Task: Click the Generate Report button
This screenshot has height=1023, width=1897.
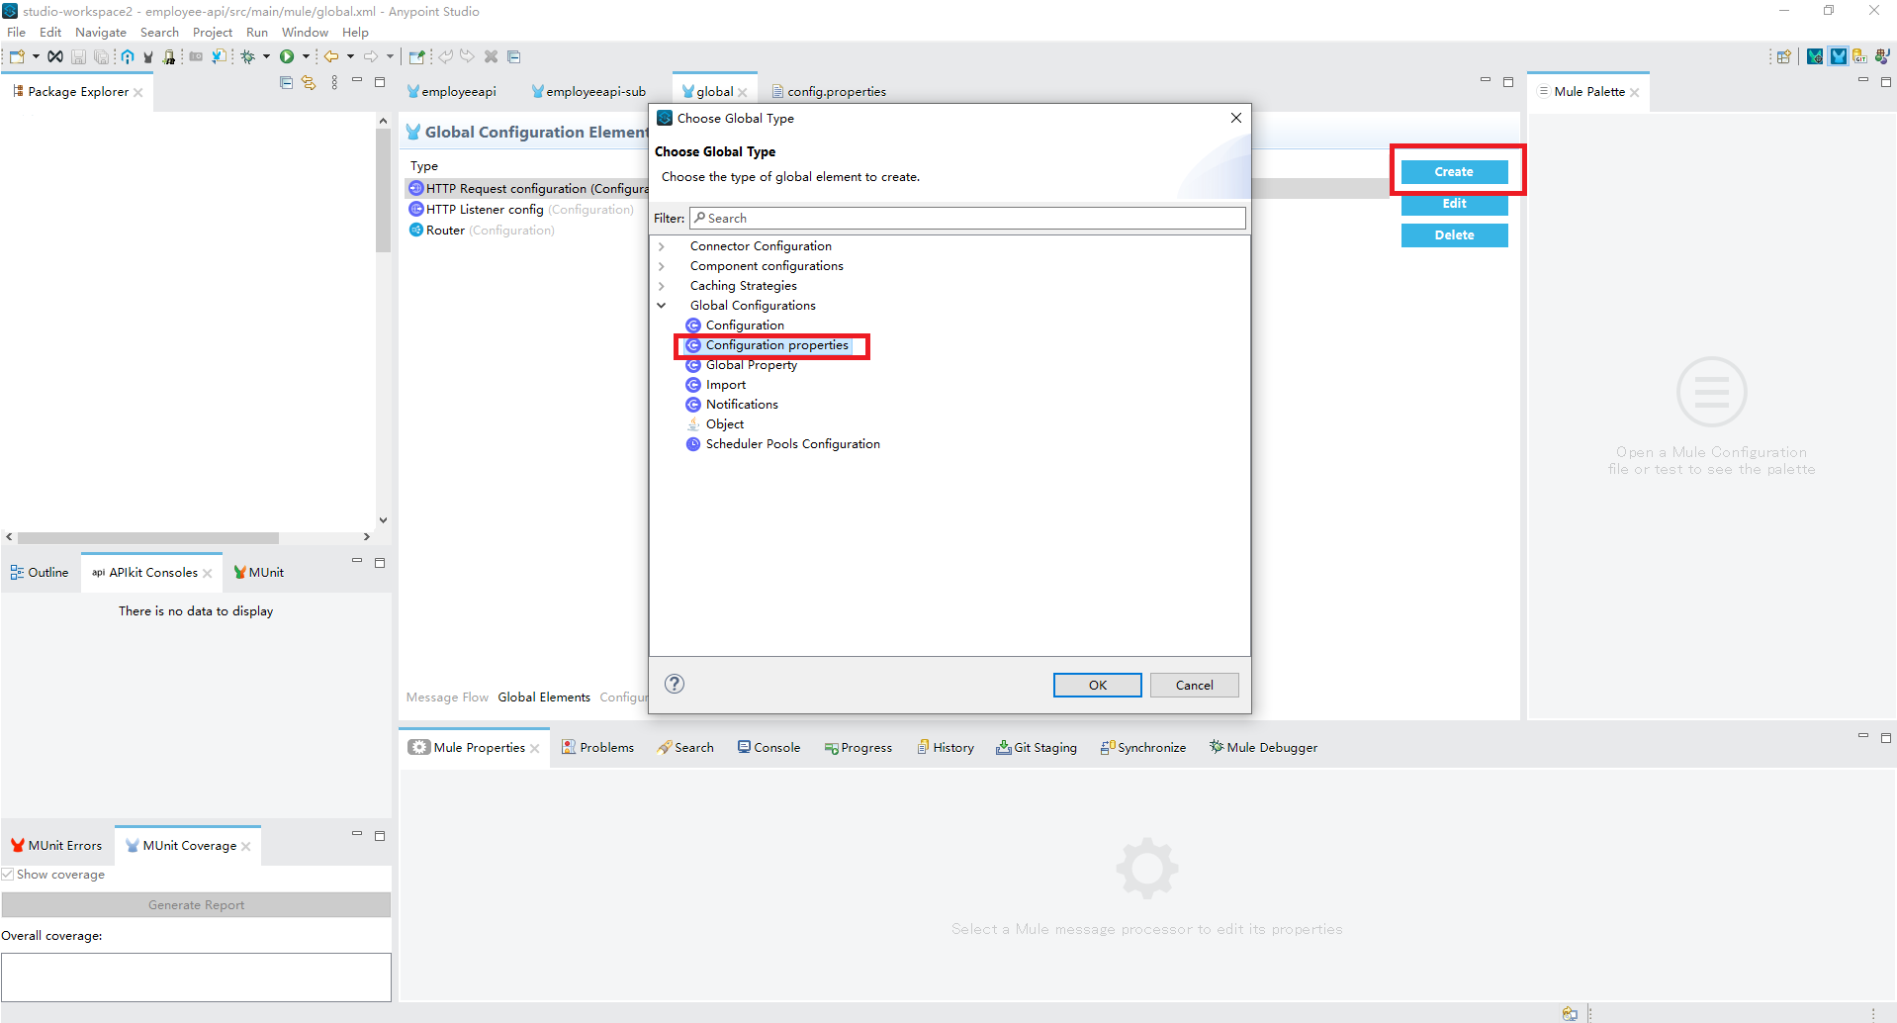Action: click(195, 904)
